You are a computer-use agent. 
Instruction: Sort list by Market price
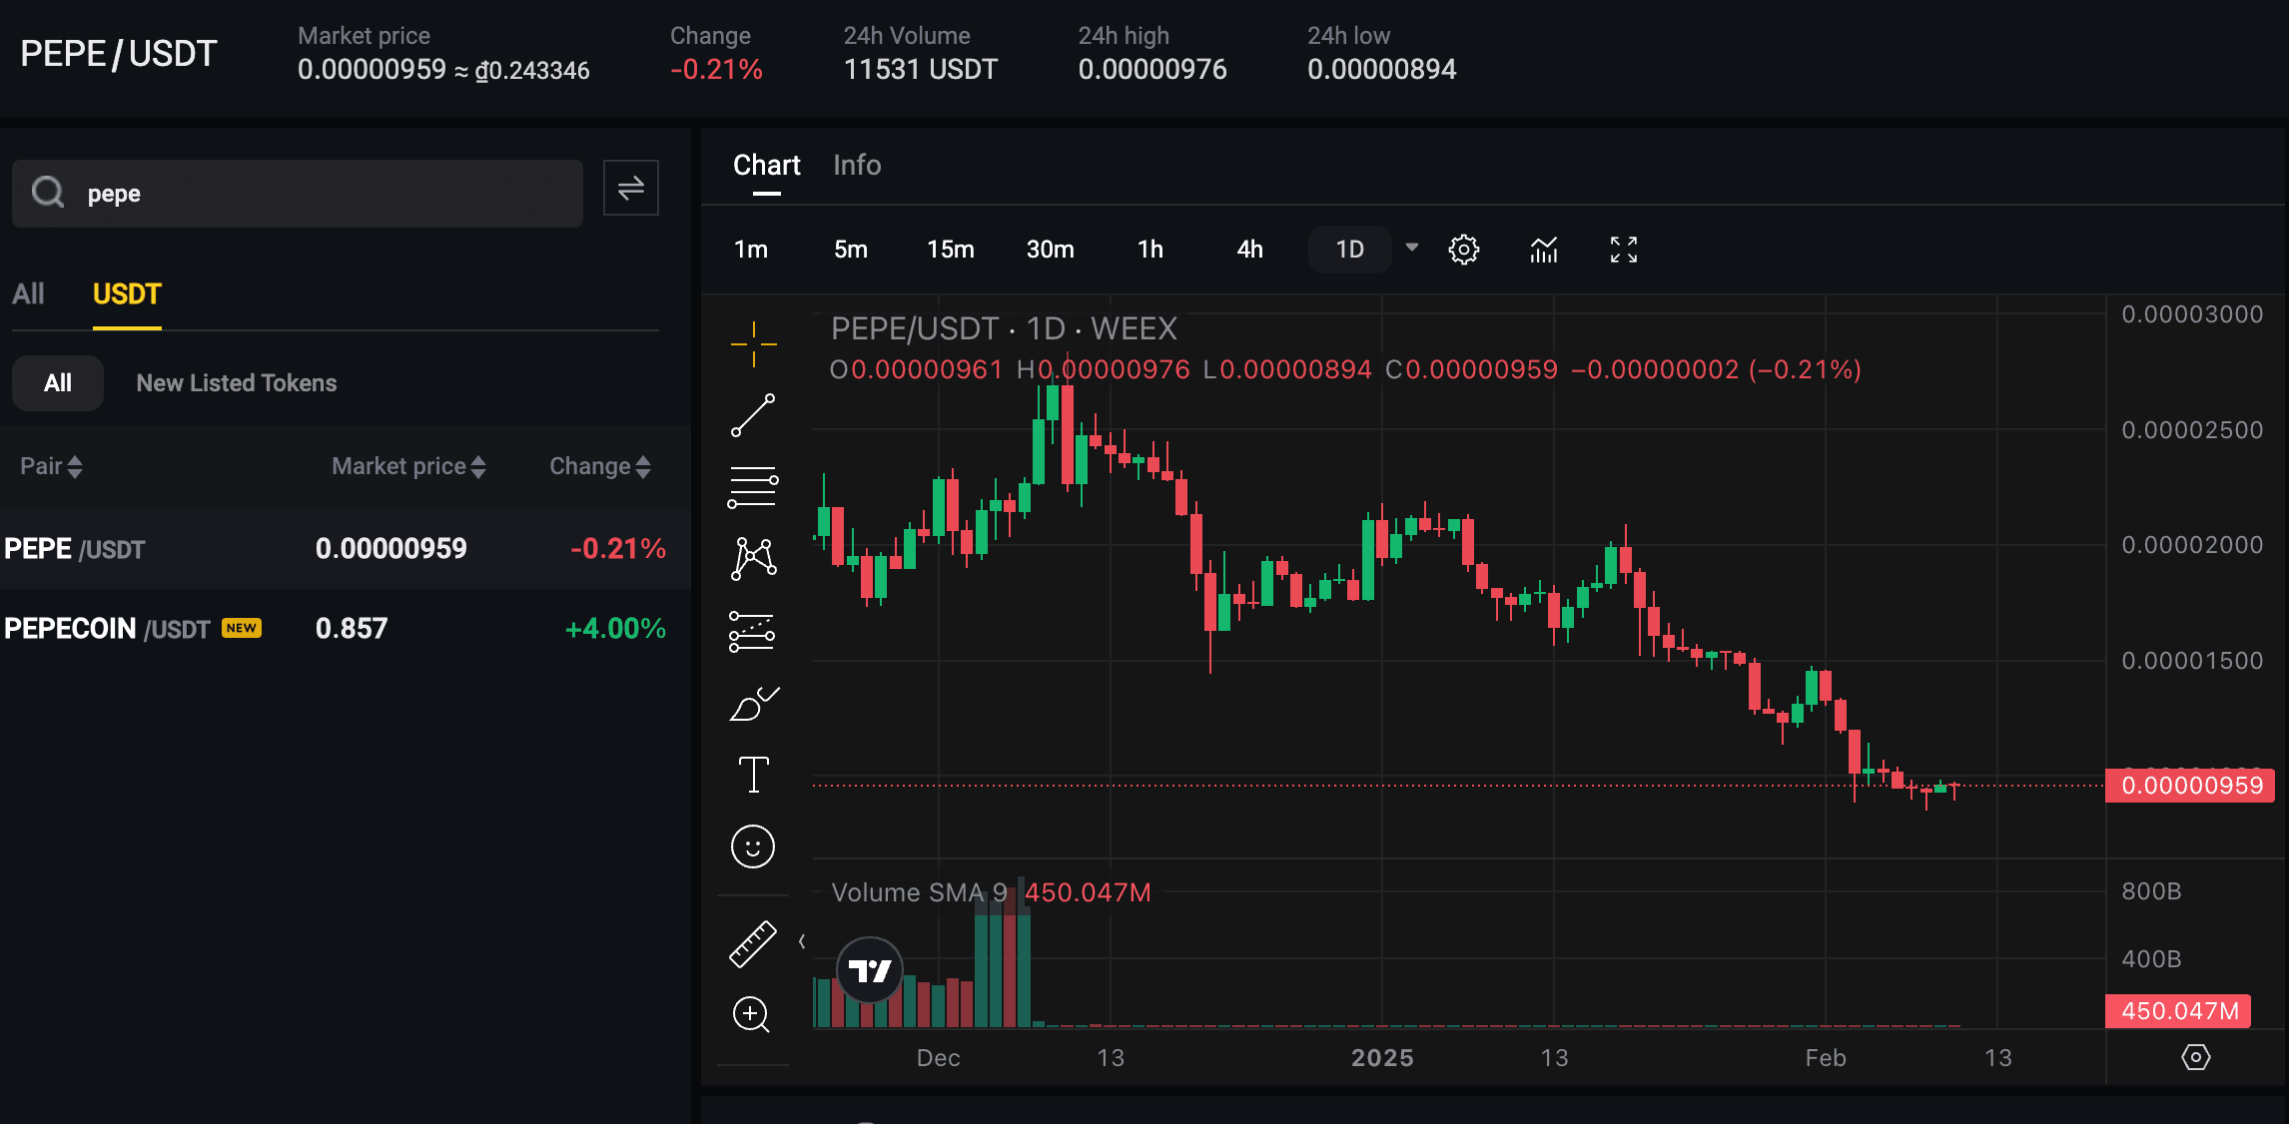pos(408,466)
